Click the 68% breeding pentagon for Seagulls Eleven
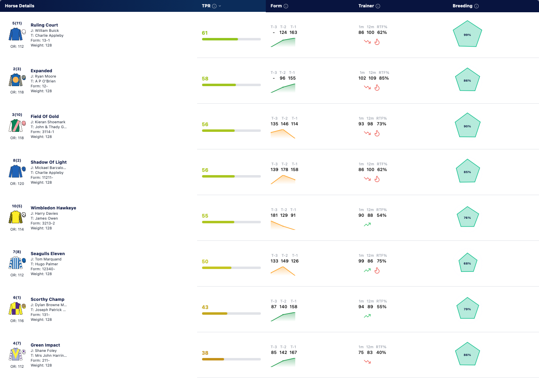This screenshot has height=378, width=539. pos(467,263)
